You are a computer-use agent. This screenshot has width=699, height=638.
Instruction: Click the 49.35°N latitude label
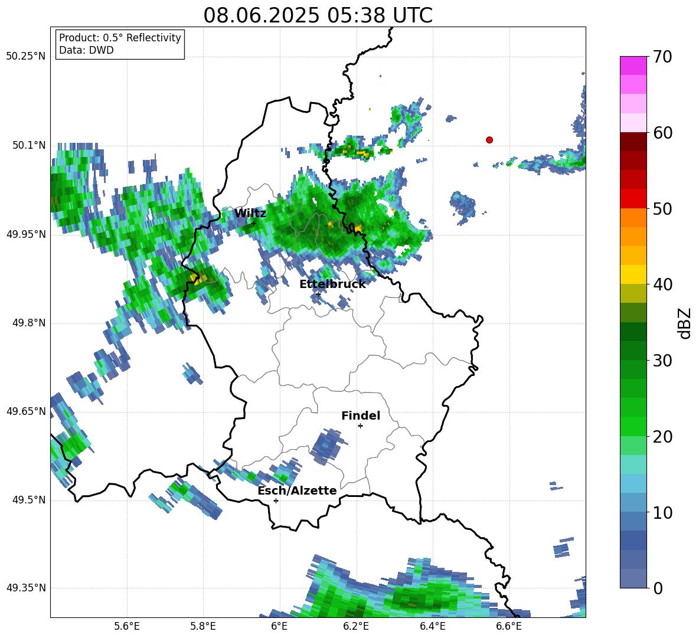coord(26,588)
